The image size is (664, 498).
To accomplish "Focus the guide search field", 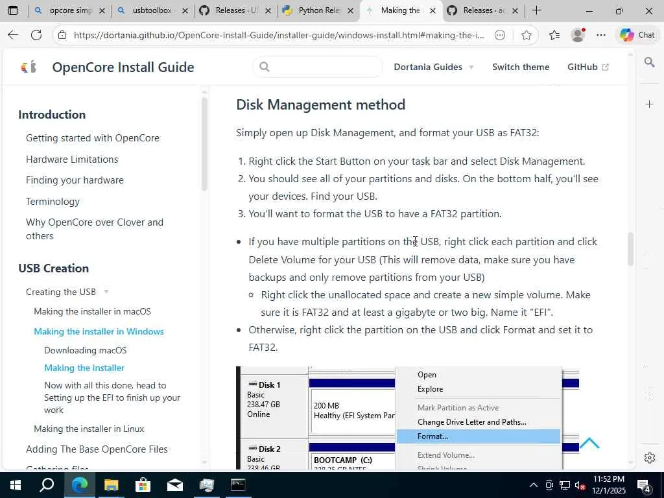I will [318, 67].
